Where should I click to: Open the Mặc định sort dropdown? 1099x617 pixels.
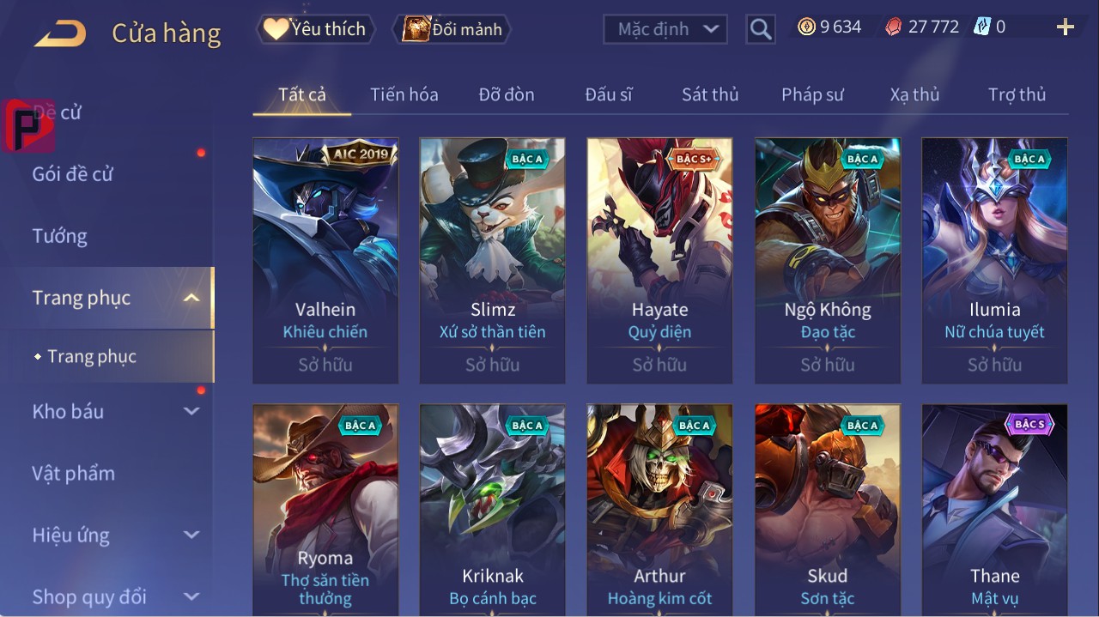[665, 29]
